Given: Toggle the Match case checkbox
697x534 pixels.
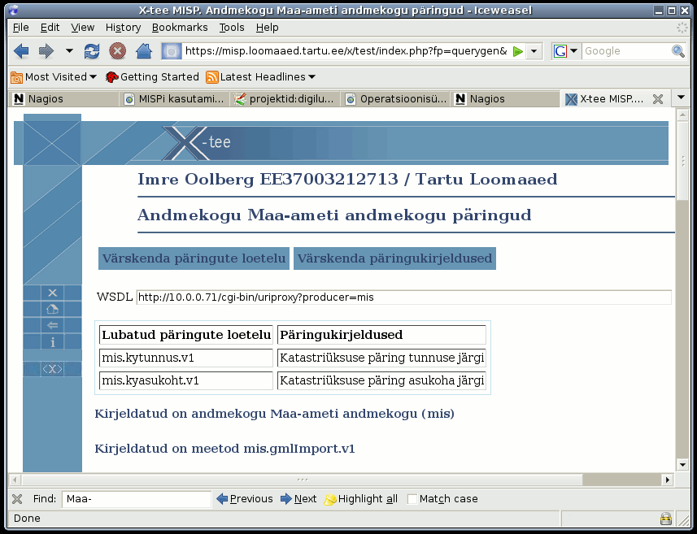Looking at the screenshot, I should [412, 499].
